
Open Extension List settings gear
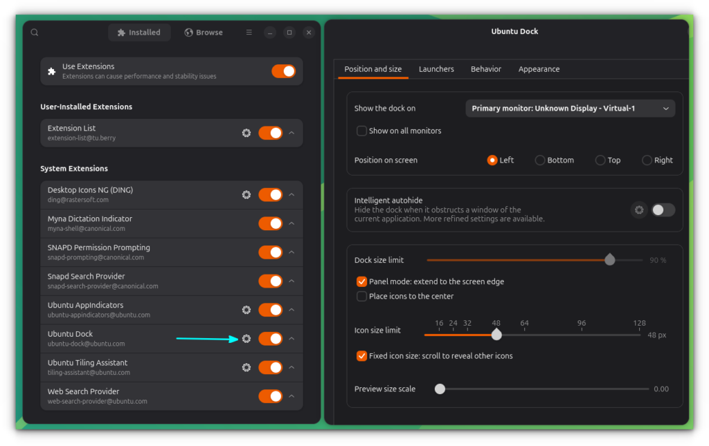click(246, 133)
